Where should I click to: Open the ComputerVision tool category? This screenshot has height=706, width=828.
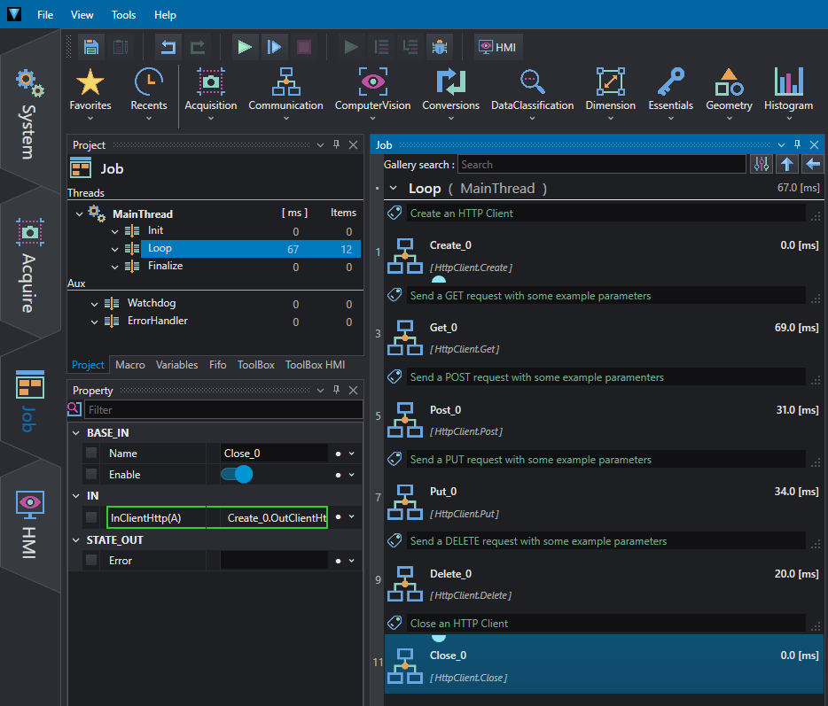coord(373,93)
